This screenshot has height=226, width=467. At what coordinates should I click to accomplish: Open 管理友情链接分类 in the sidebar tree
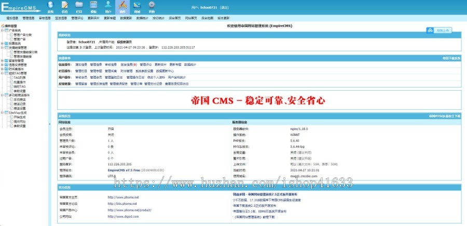[x=25, y=52]
